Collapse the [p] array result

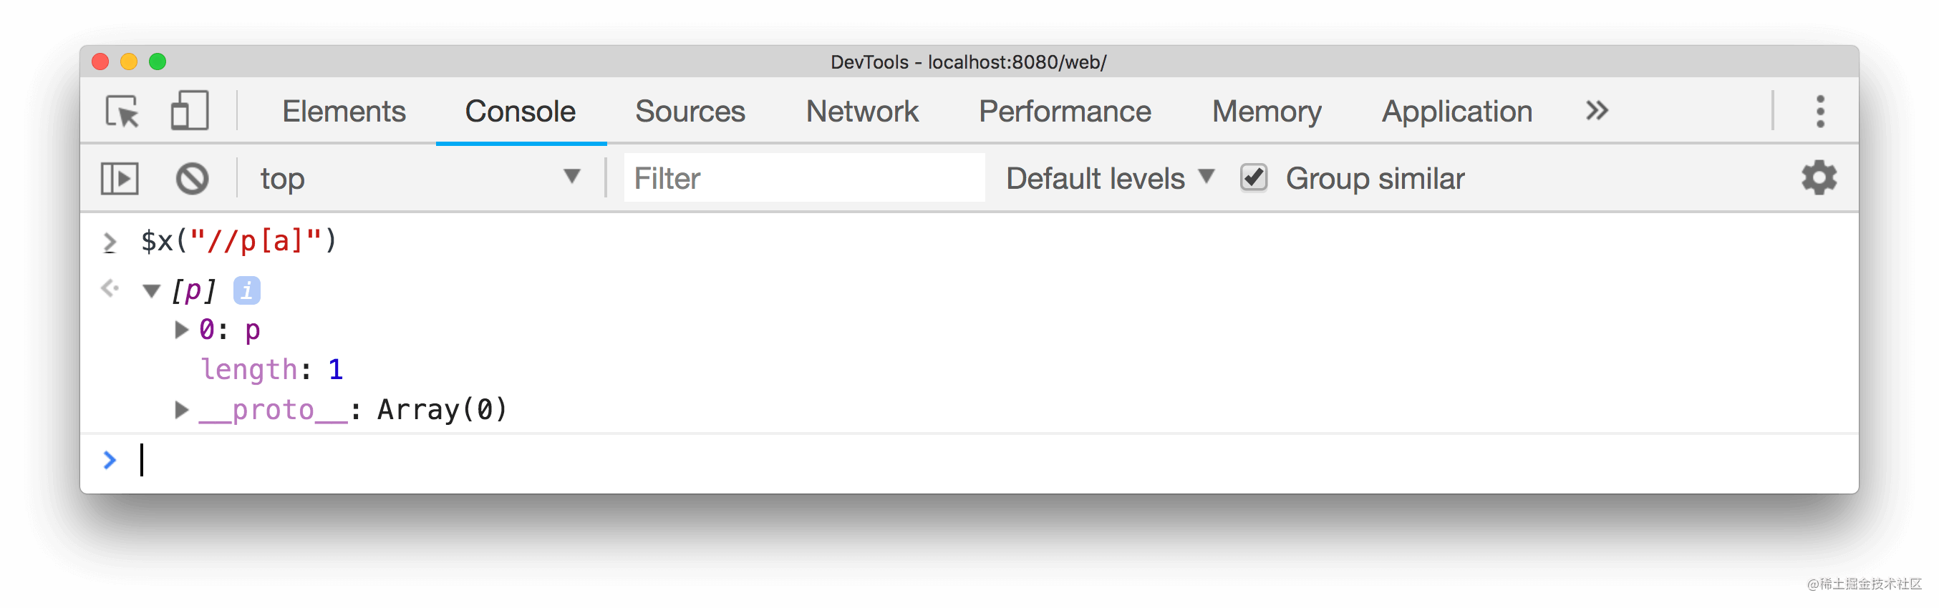coord(151,291)
